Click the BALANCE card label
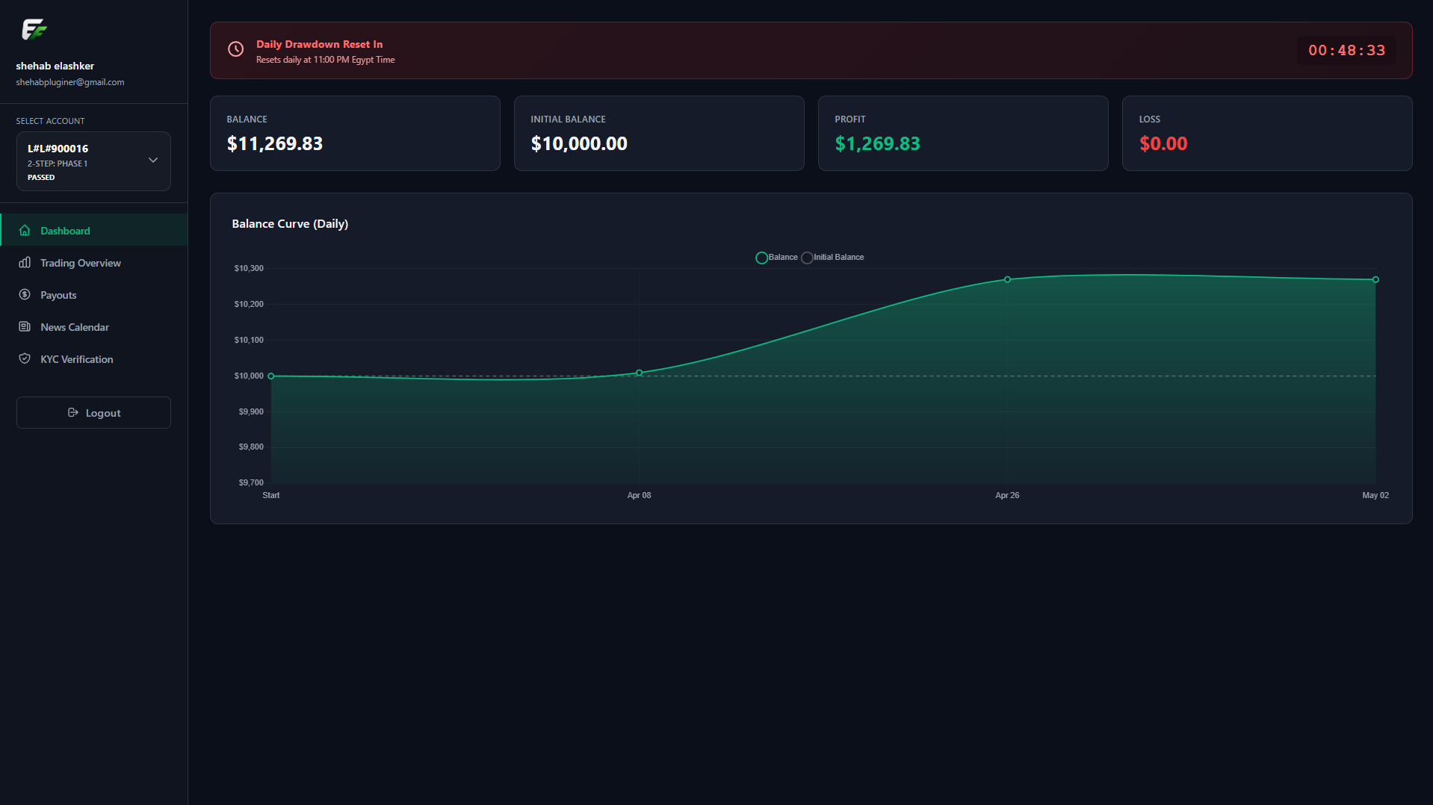 [247, 119]
